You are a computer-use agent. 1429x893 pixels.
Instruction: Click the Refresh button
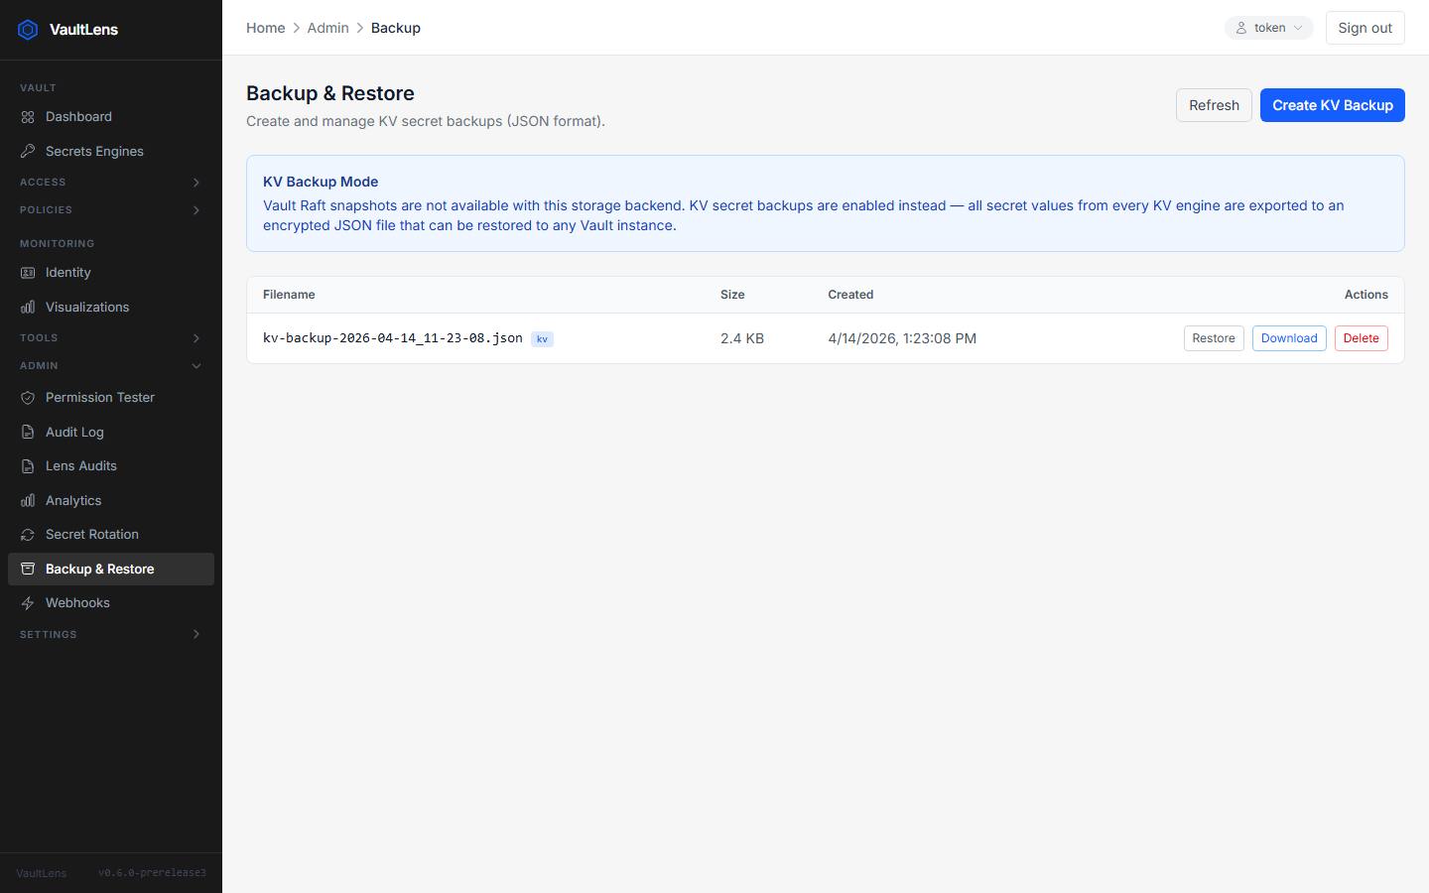click(x=1214, y=105)
